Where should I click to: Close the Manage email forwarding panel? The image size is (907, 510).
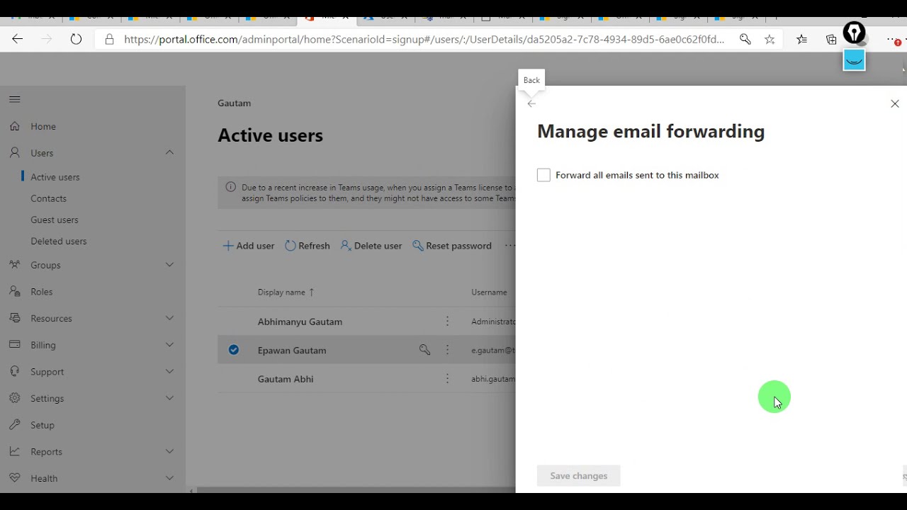pos(895,103)
